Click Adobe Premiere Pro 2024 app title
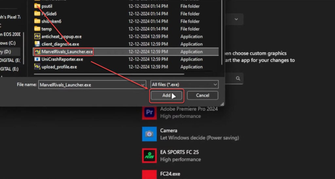 [x=189, y=109]
